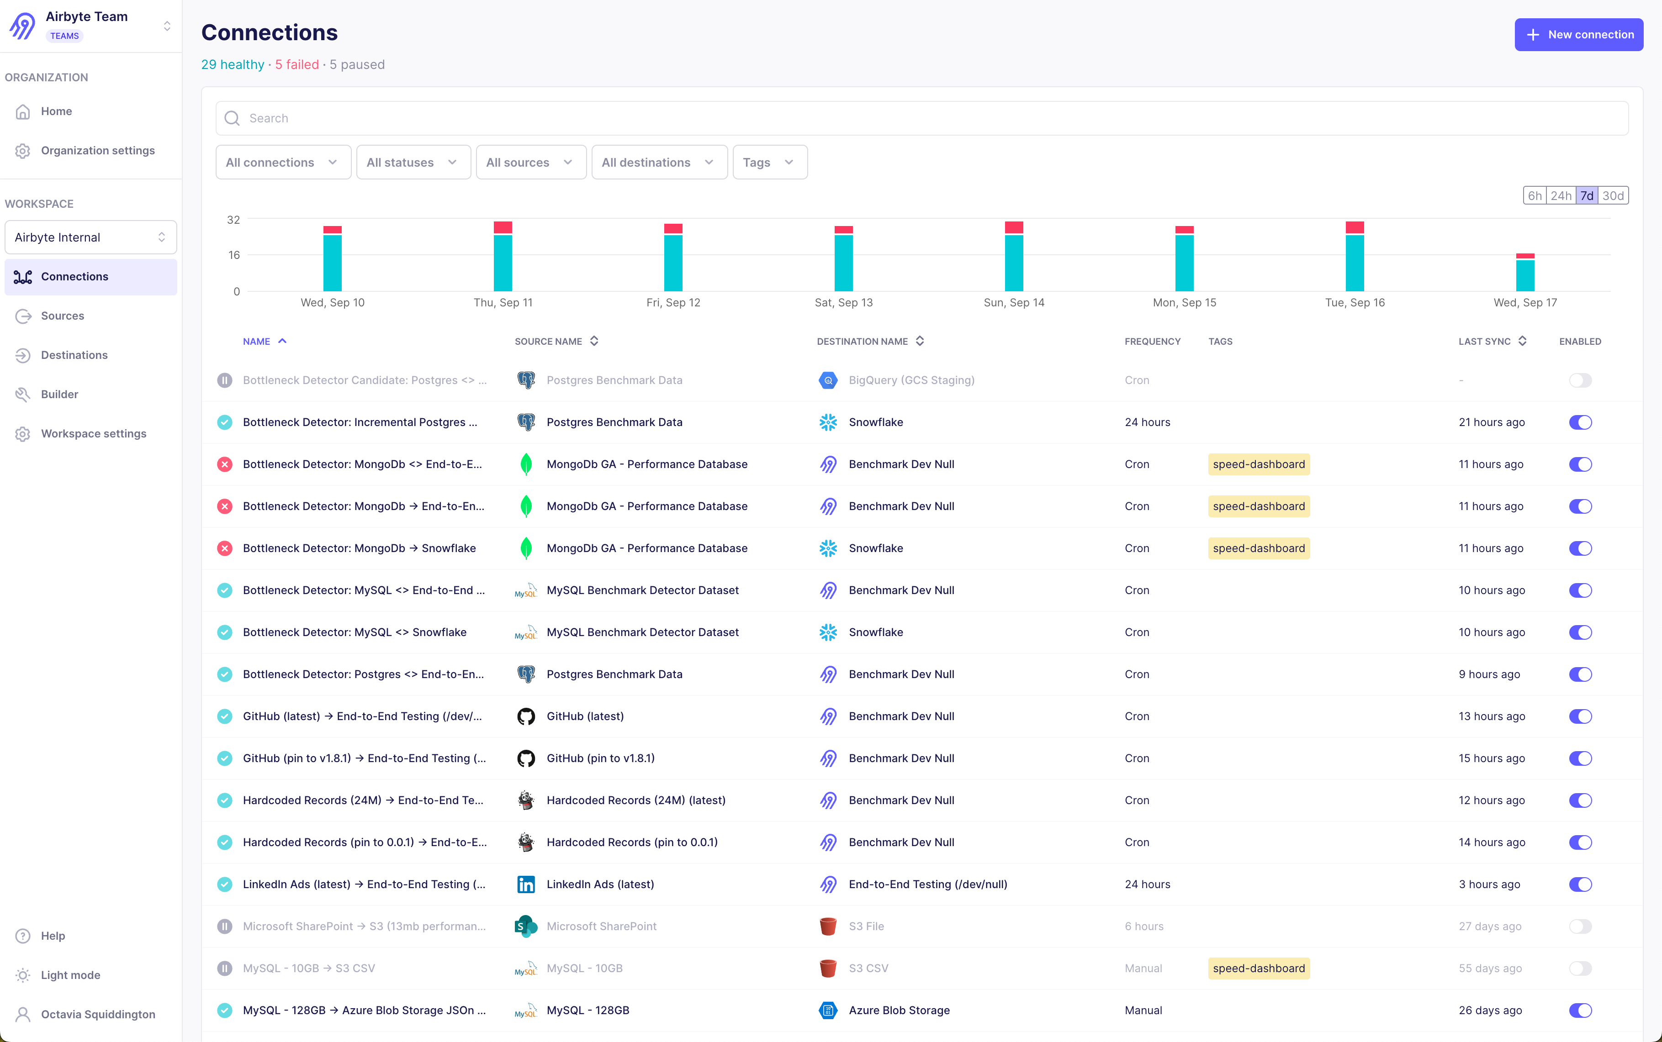This screenshot has width=1662, height=1042.
Task: Open the Airbyte Internal workspace selector
Action: [90, 237]
